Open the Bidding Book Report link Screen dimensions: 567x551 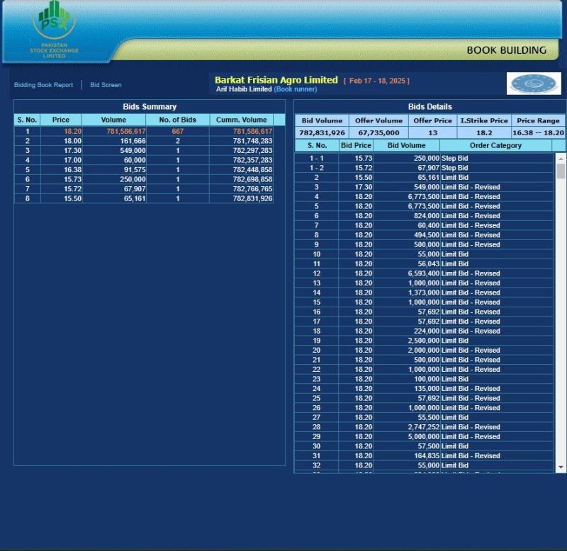coord(43,85)
